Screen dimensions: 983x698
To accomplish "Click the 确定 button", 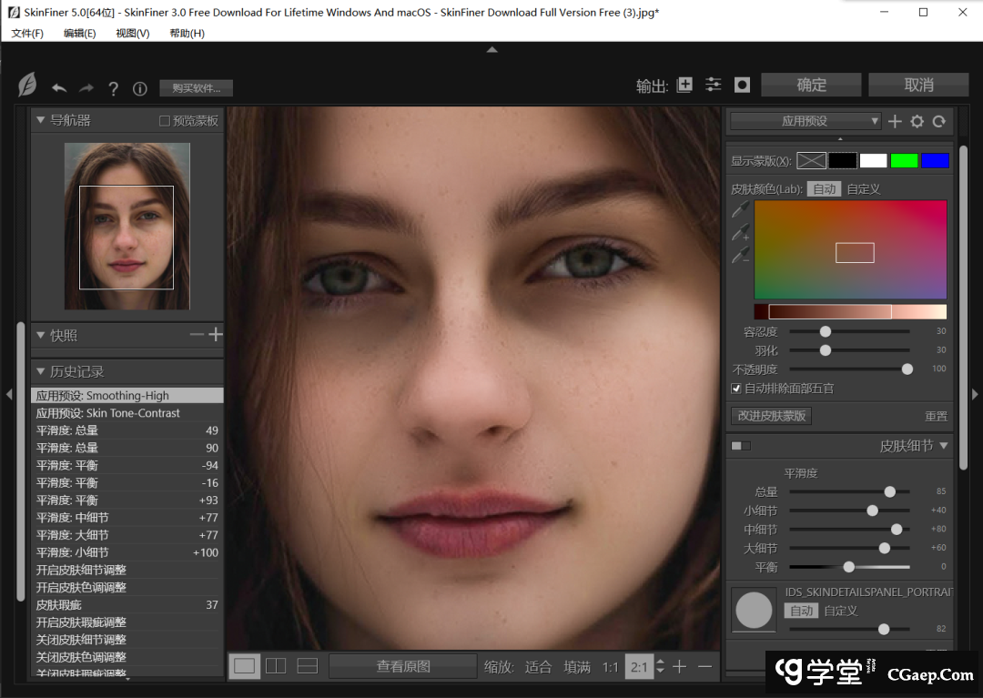I will pos(811,85).
